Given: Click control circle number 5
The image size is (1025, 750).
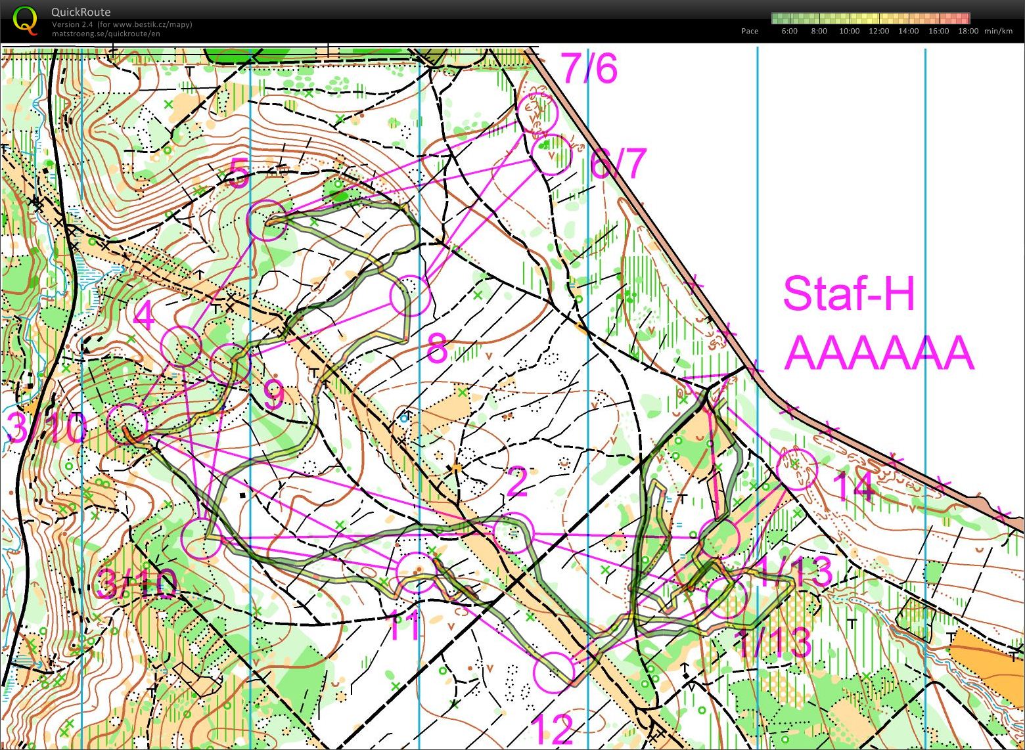Looking at the screenshot, I should coord(267,221).
